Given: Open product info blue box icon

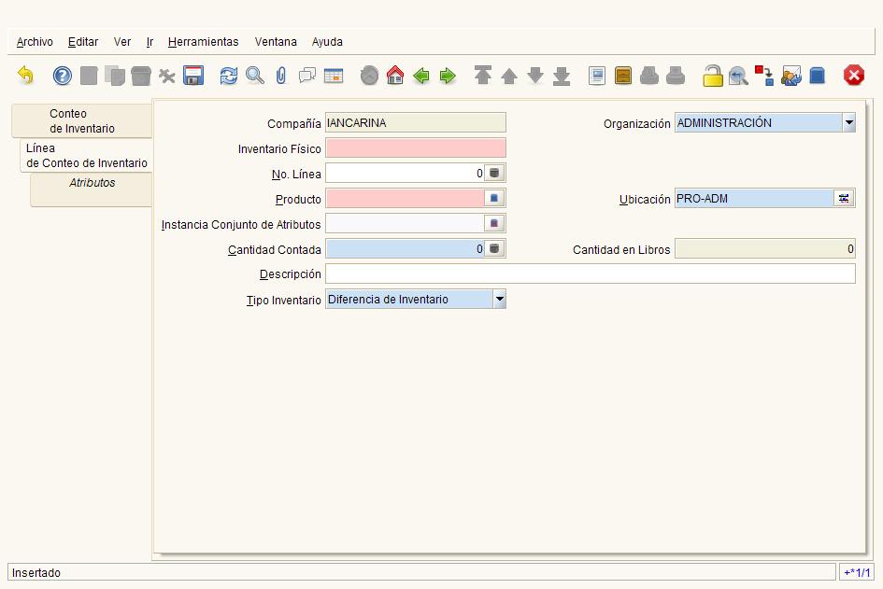Looking at the screenshot, I should tap(817, 76).
